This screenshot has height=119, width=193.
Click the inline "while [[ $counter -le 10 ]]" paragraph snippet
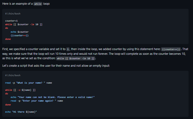pos(75,58)
